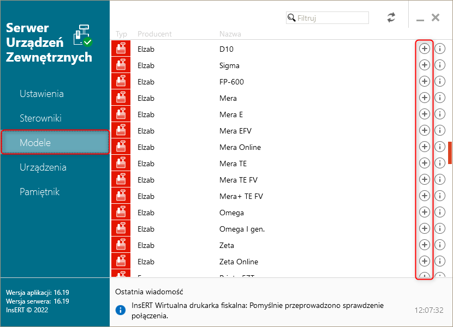
Task: Select the Modele section
Action: (x=55, y=142)
